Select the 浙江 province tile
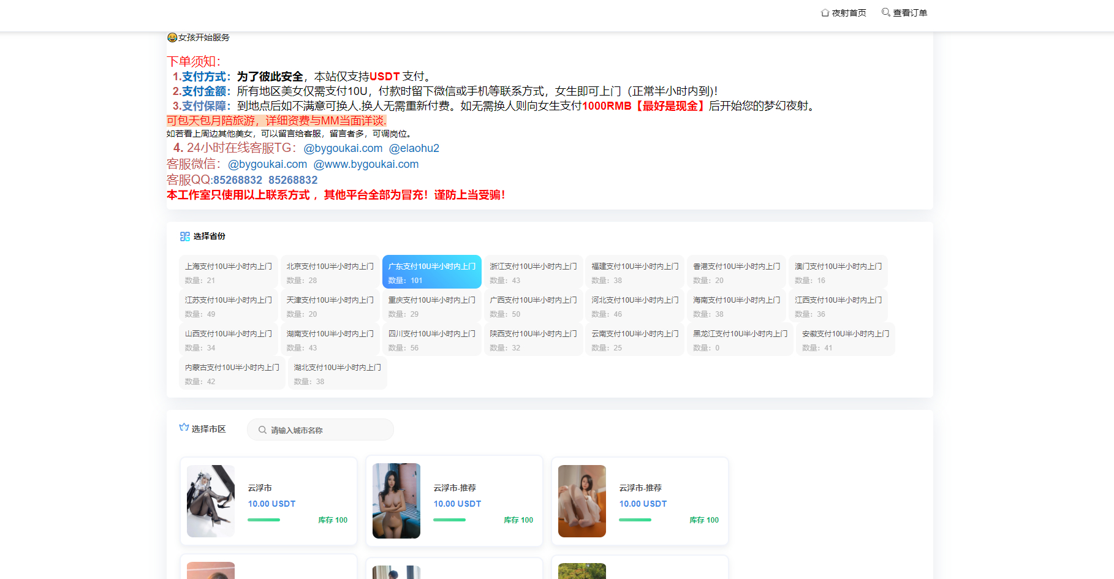The image size is (1114, 579). point(534,272)
